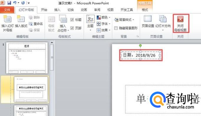Open the 格式 drawing tools tab

145,10
